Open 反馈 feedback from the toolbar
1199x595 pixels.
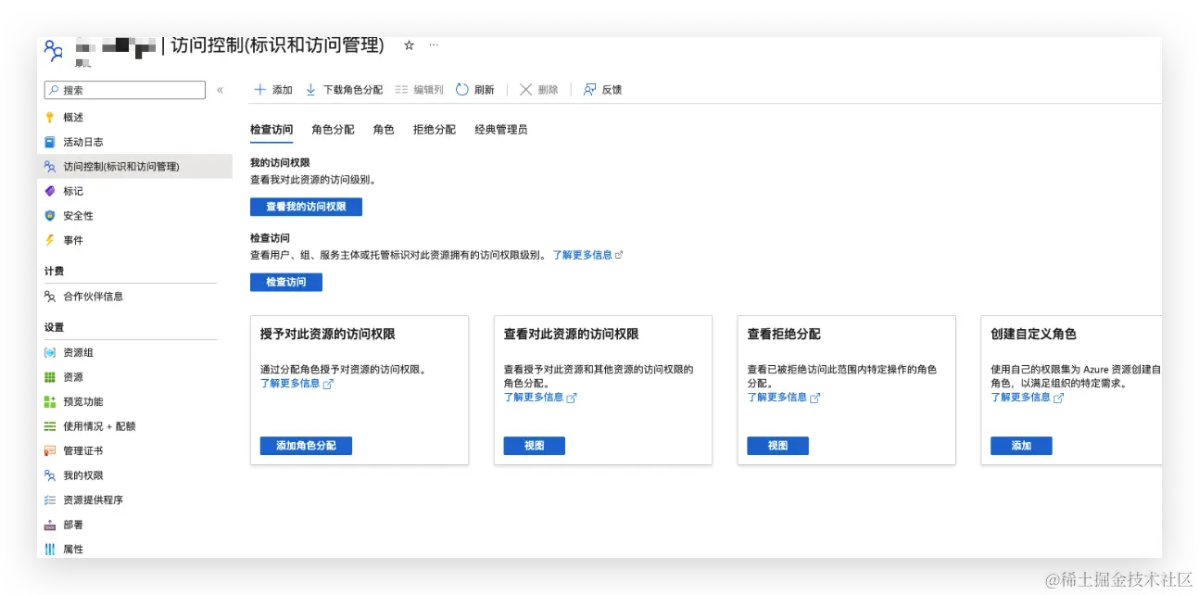coord(602,90)
